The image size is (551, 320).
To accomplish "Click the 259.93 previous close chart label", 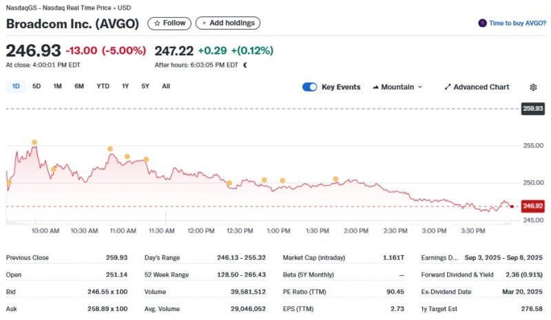I will coord(533,109).
